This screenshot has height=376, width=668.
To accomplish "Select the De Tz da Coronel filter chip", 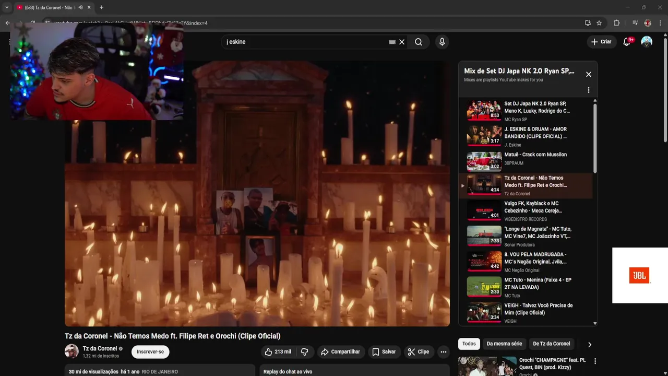I will (551, 344).
